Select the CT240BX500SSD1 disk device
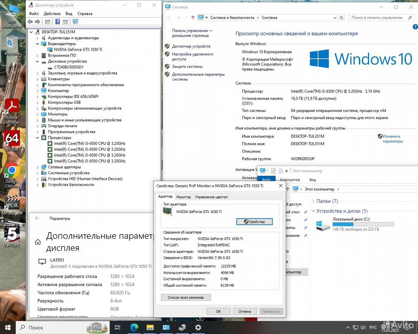The height and width of the screenshot is (334, 418). tap(69, 67)
